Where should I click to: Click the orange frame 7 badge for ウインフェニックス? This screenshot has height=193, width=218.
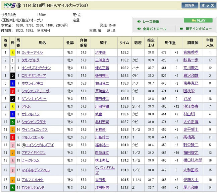point(12,129)
